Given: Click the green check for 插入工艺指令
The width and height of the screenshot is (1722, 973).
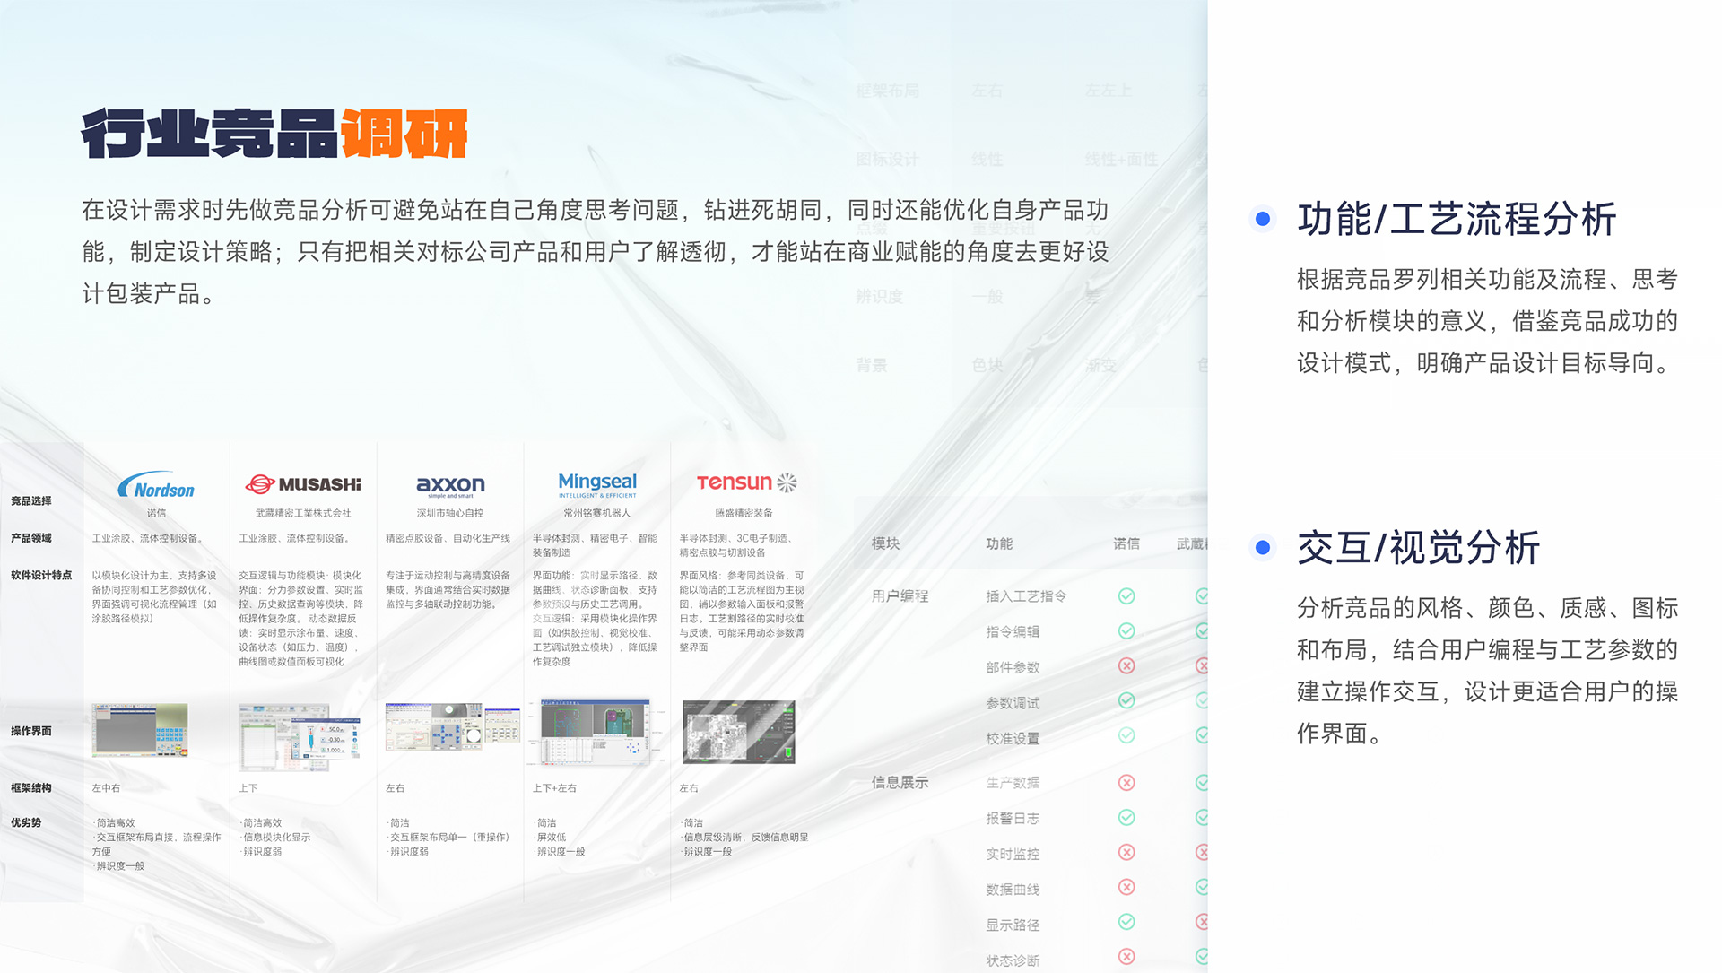Looking at the screenshot, I should point(1126,595).
